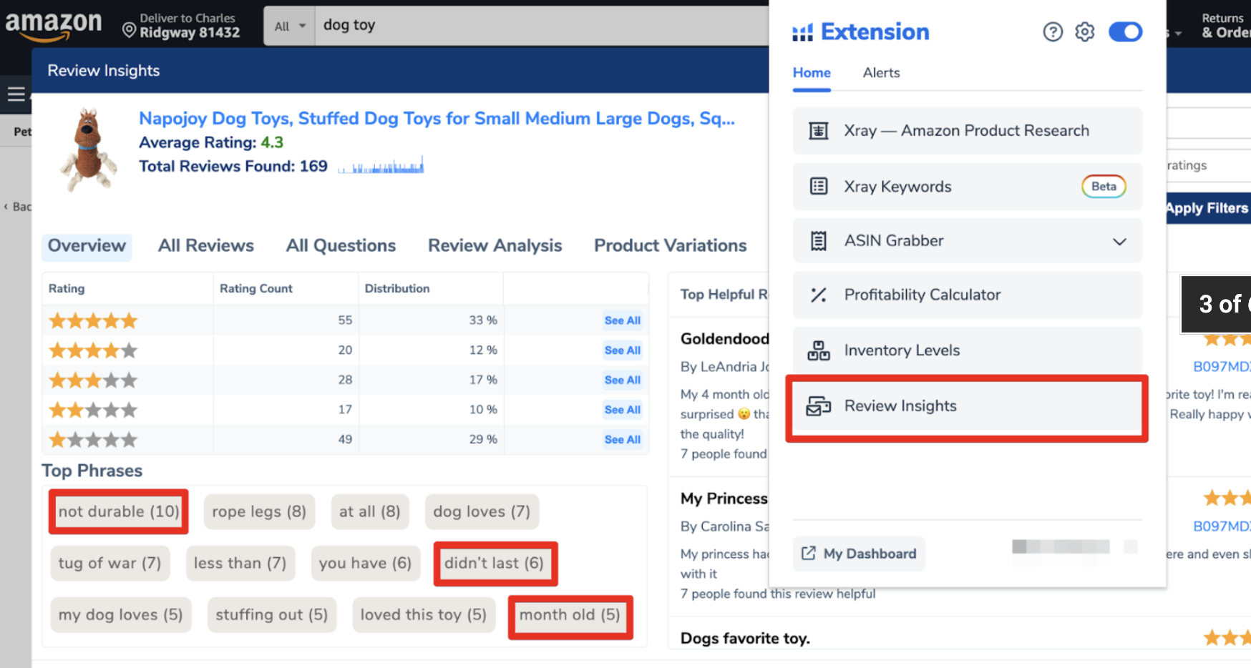Screen dimensions: 1251x668
Task: Select the 'my dog loves (5)' phrase
Action: [x=121, y=614]
